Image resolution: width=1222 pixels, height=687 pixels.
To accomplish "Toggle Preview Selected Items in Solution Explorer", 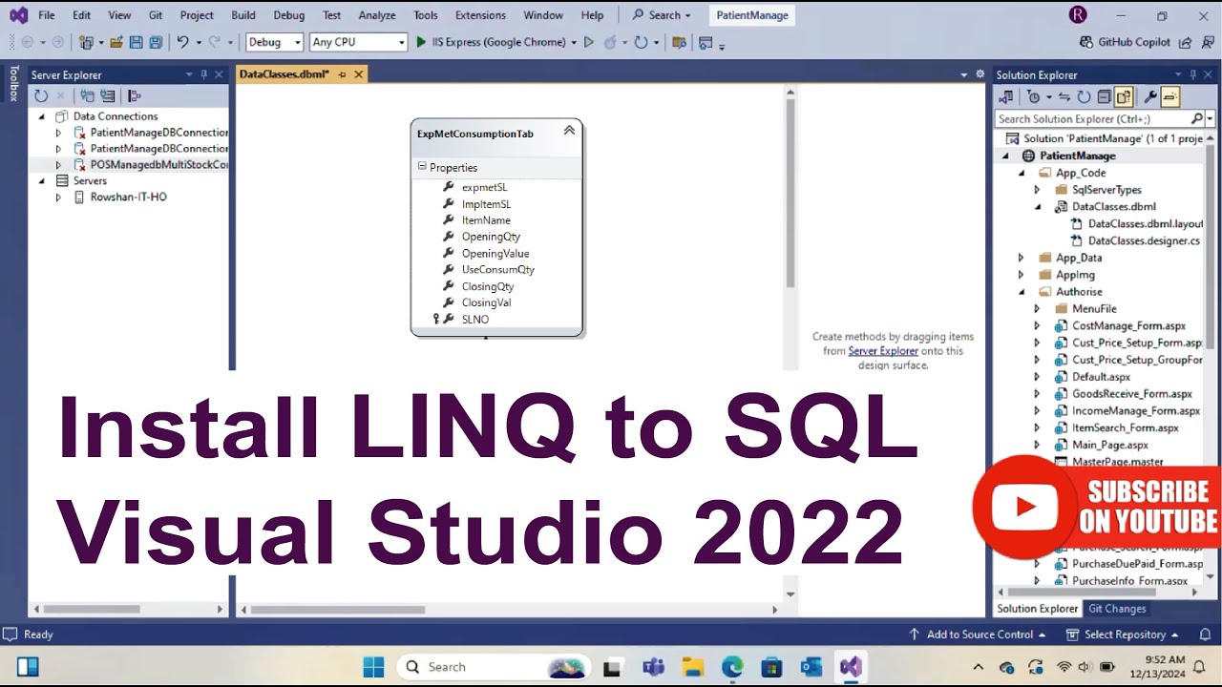I will pos(1170,96).
